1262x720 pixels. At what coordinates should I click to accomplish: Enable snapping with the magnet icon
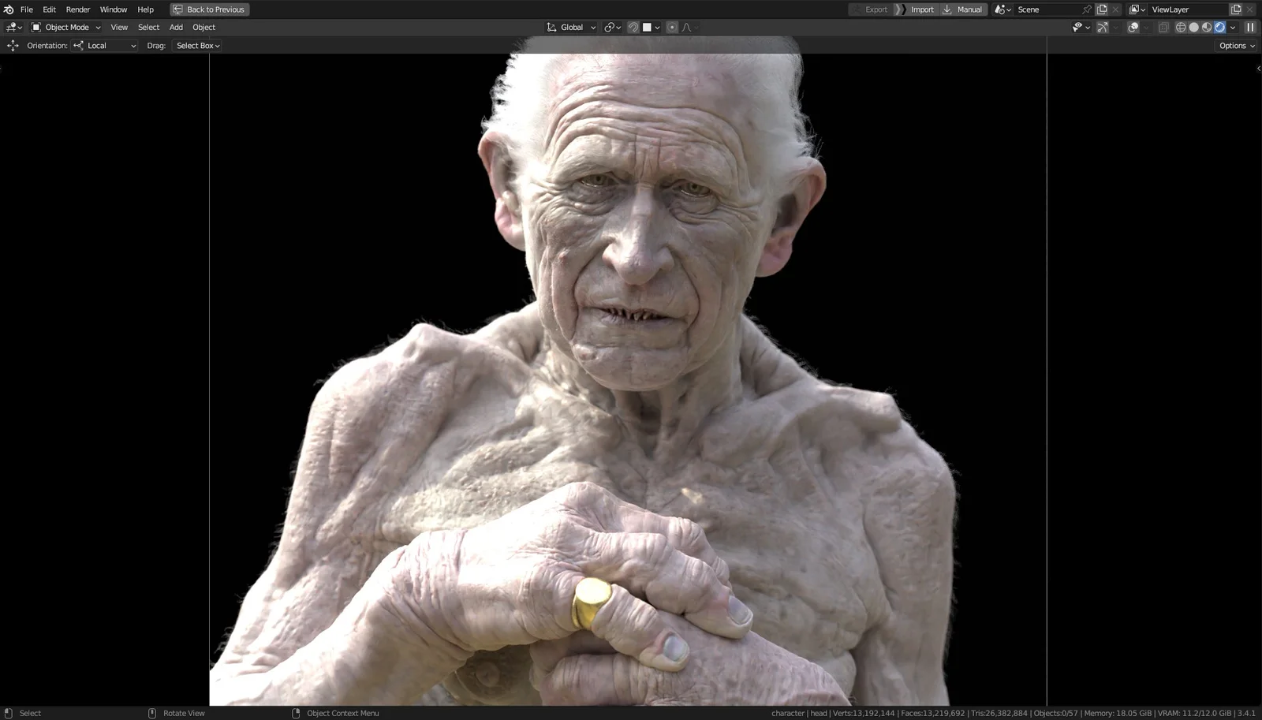(633, 27)
